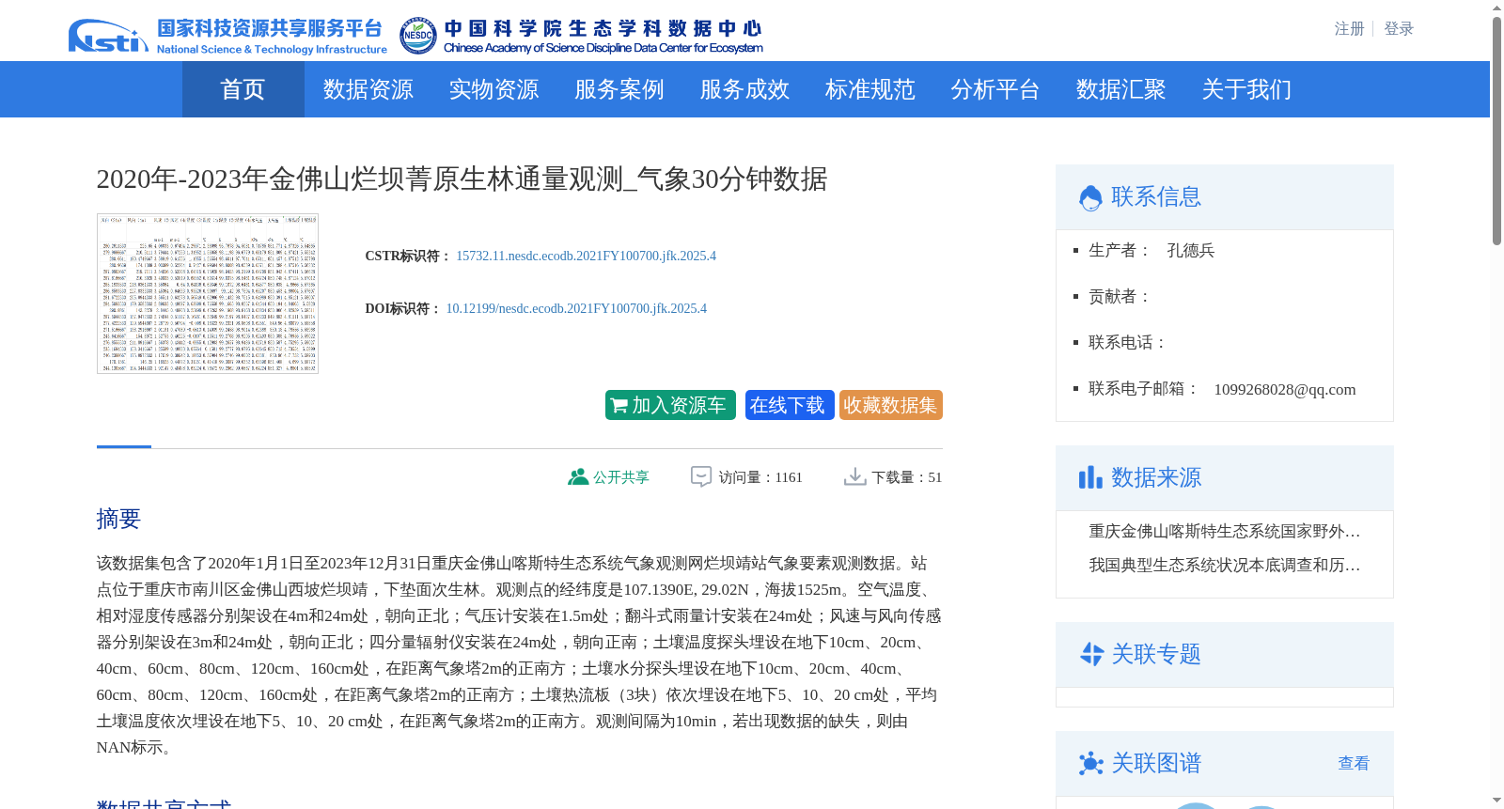
Task: Click the 联系信息 panel header
Action: click(1225, 197)
